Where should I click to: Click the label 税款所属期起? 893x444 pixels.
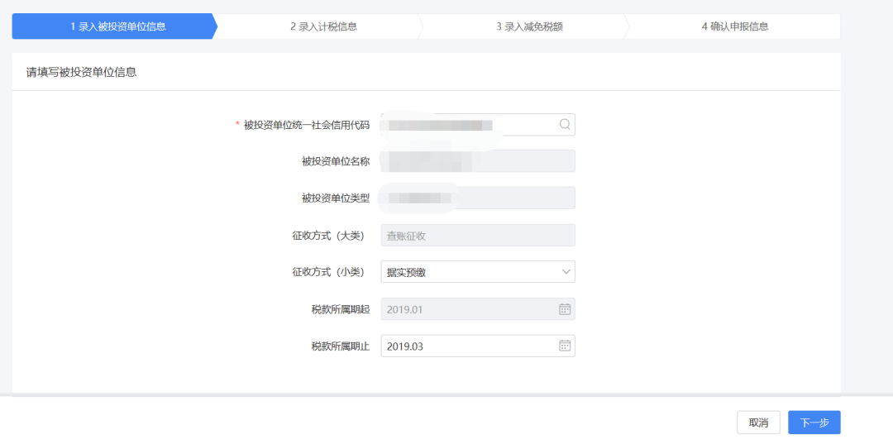340,310
